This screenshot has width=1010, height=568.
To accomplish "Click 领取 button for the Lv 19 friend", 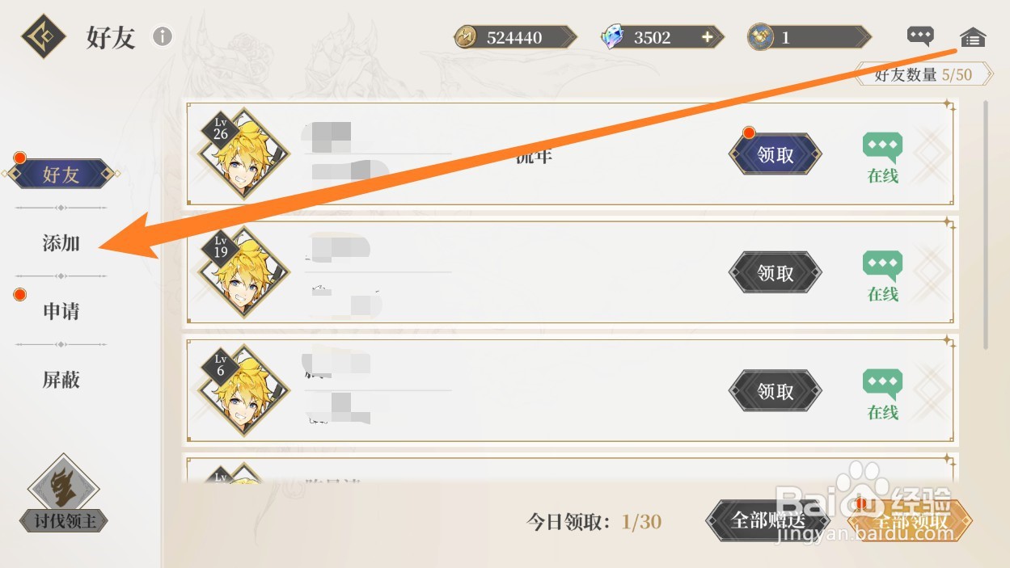I will tap(775, 273).
